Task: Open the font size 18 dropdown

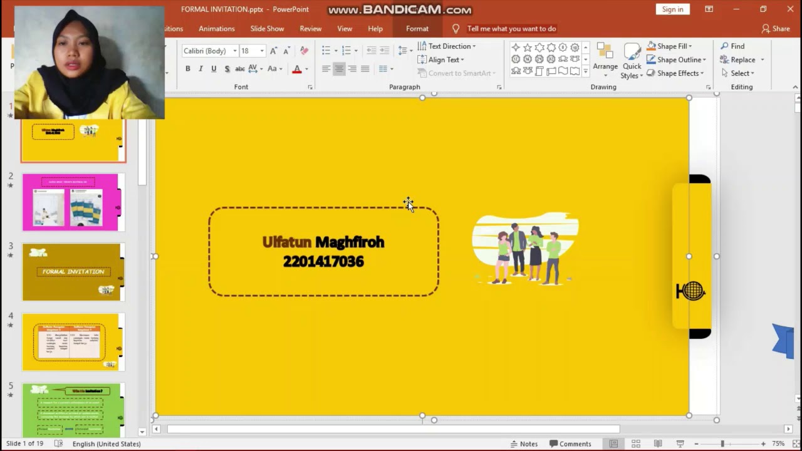Action: point(262,51)
